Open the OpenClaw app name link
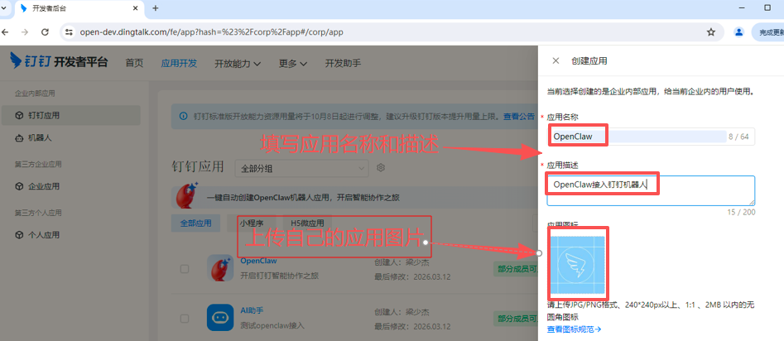 [258, 261]
